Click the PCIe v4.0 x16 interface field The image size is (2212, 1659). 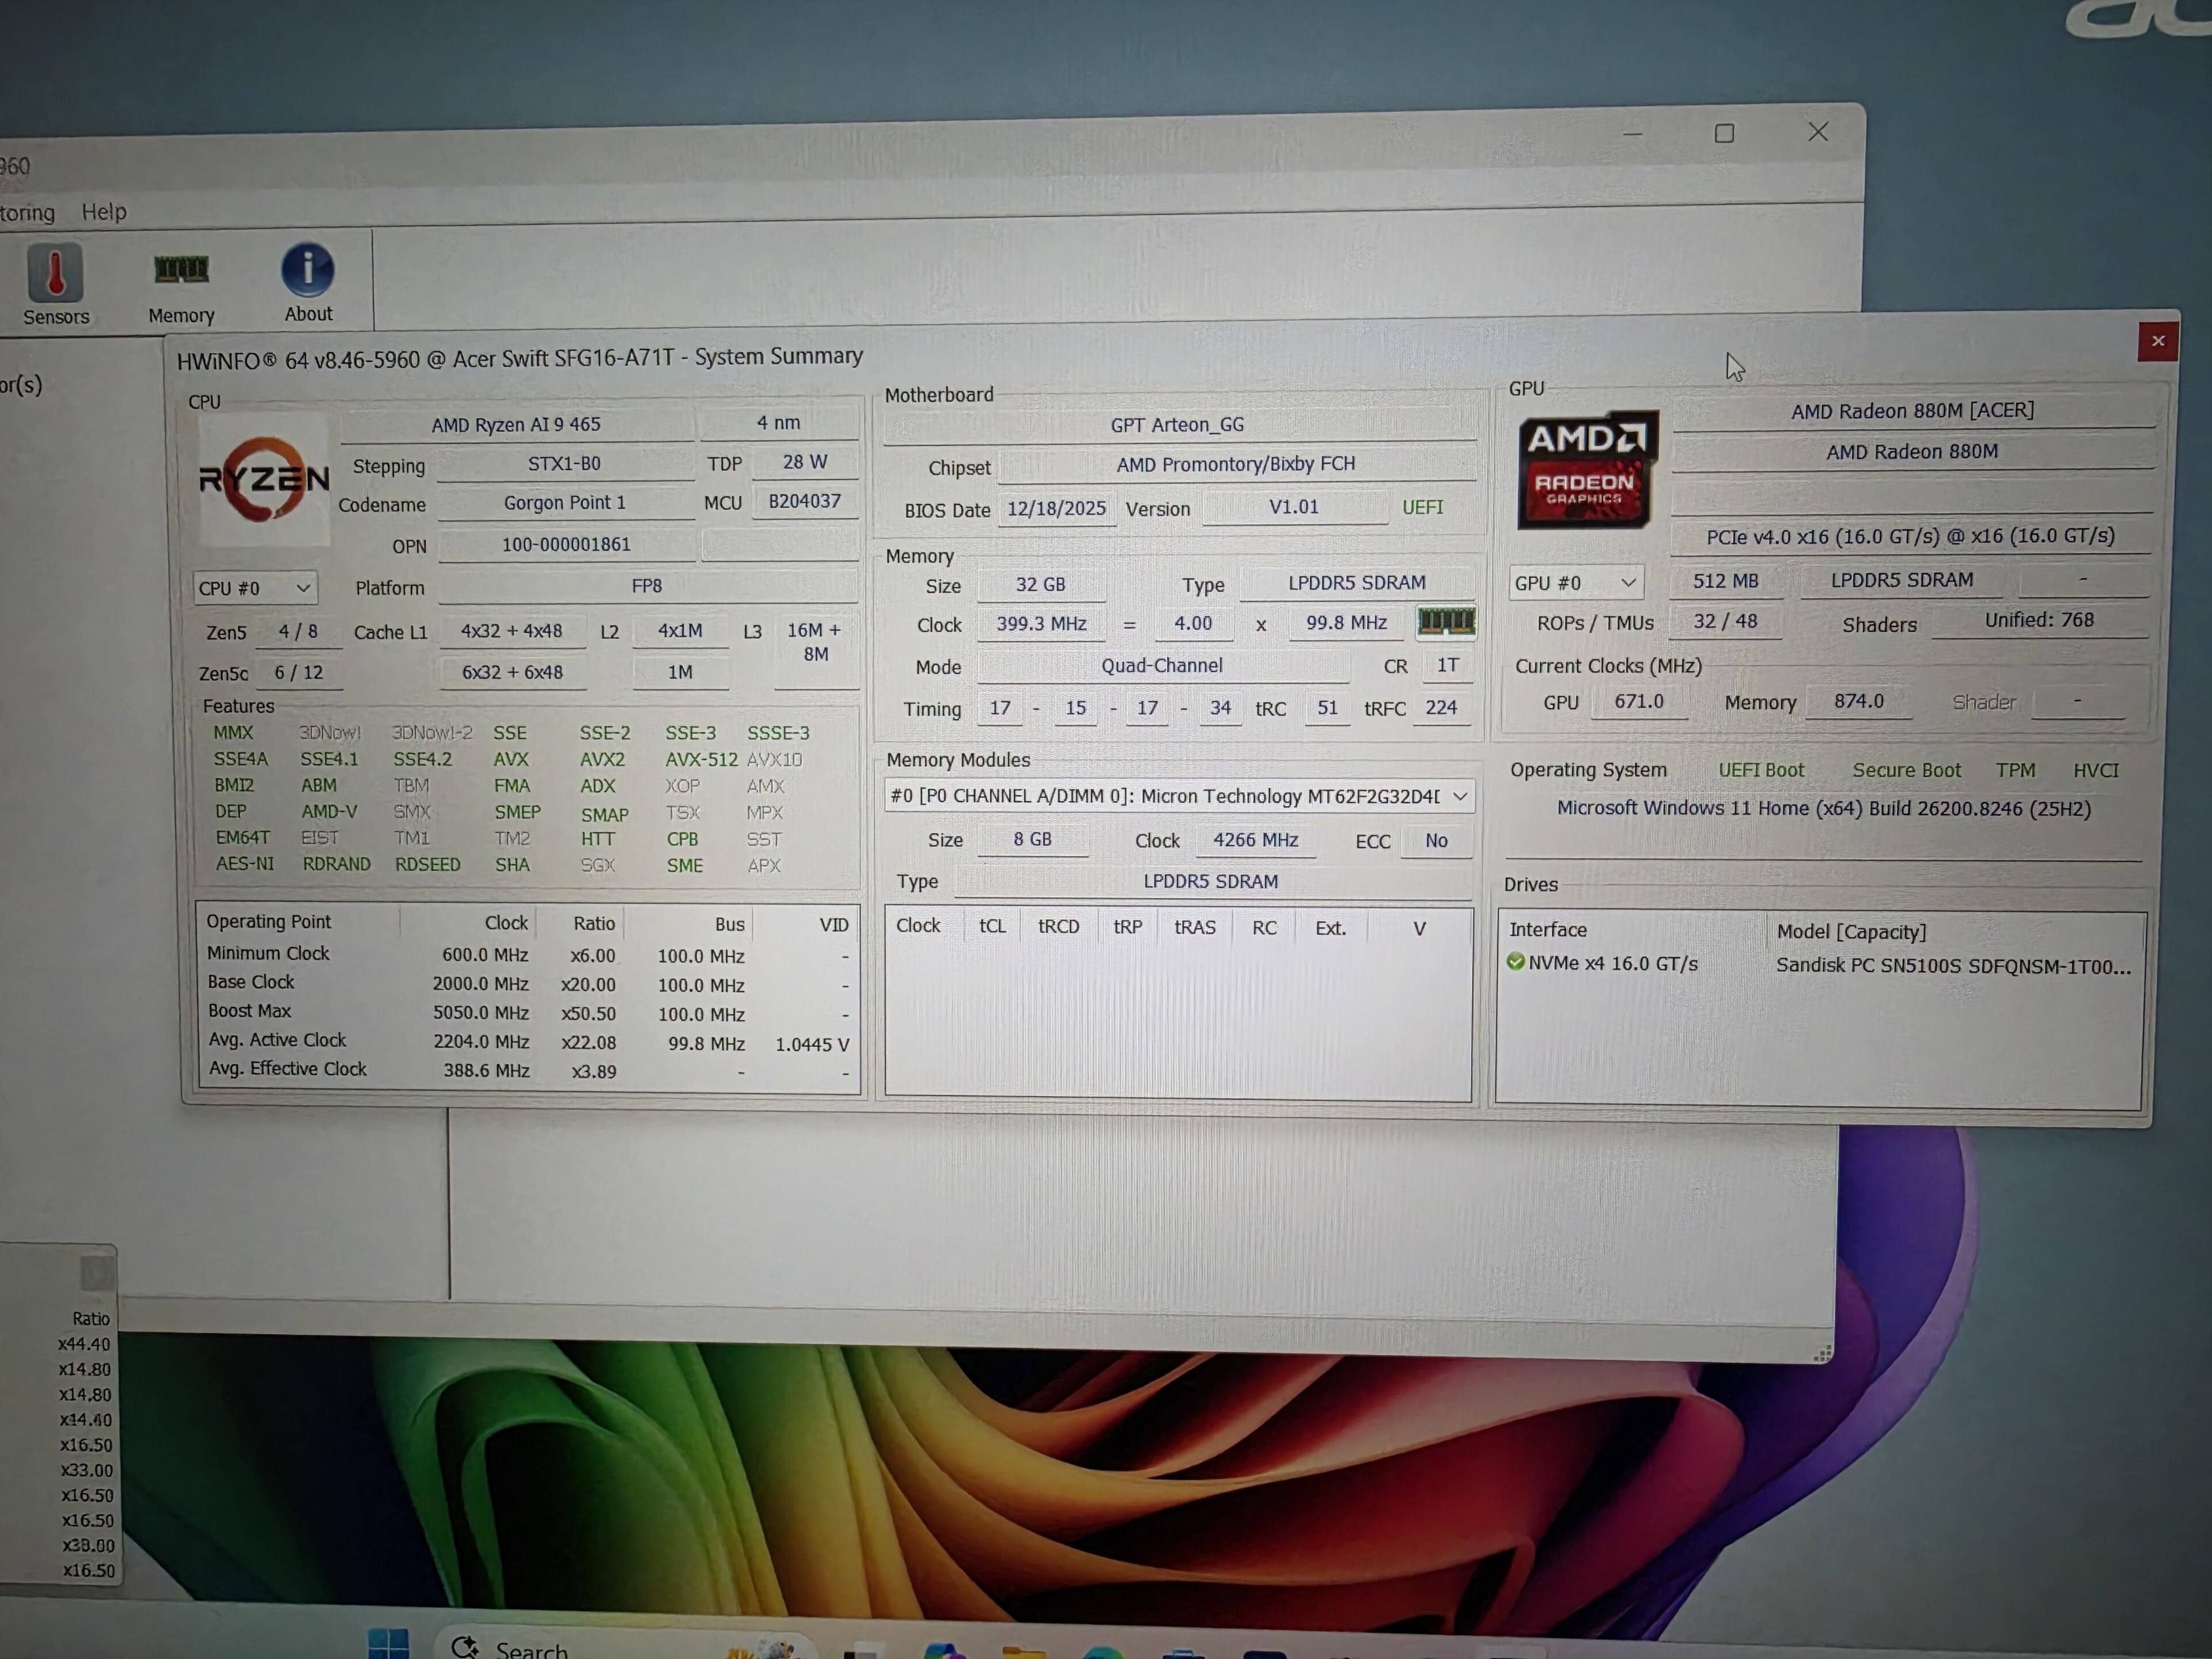tap(1910, 536)
